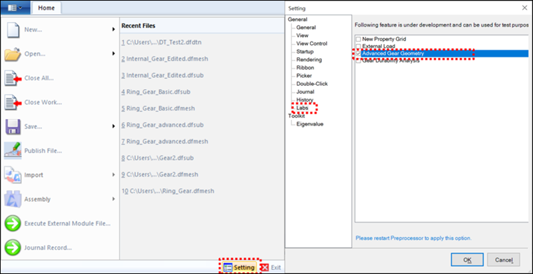Close the Setting dialog with X
533x274 pixels.
(x=525, y=8)
